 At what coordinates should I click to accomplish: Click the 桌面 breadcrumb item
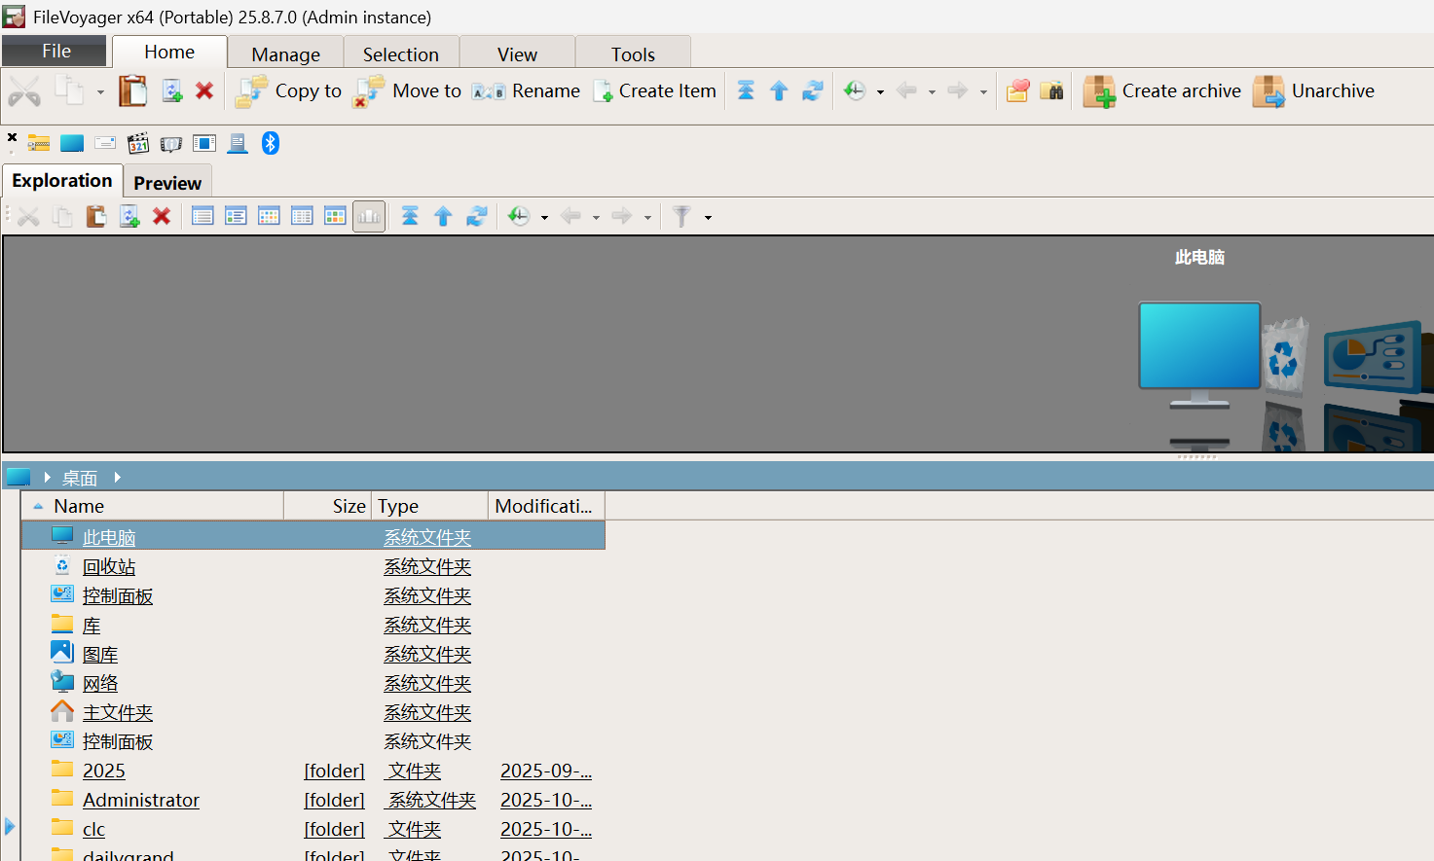click(x=80, y=478)
